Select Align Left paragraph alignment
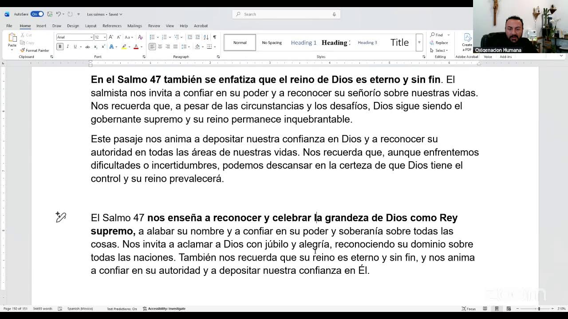This screenshot has width=568, height=319. click(x=152, y=47)
